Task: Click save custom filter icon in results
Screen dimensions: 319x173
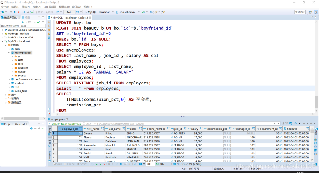Action: [x=290, y=123]
